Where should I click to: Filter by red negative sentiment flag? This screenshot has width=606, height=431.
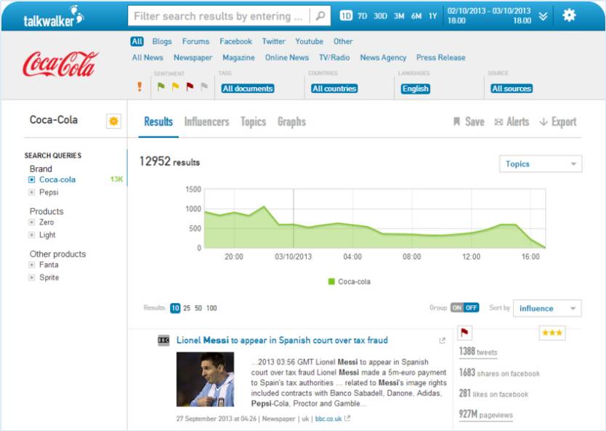tap(190, 86)
